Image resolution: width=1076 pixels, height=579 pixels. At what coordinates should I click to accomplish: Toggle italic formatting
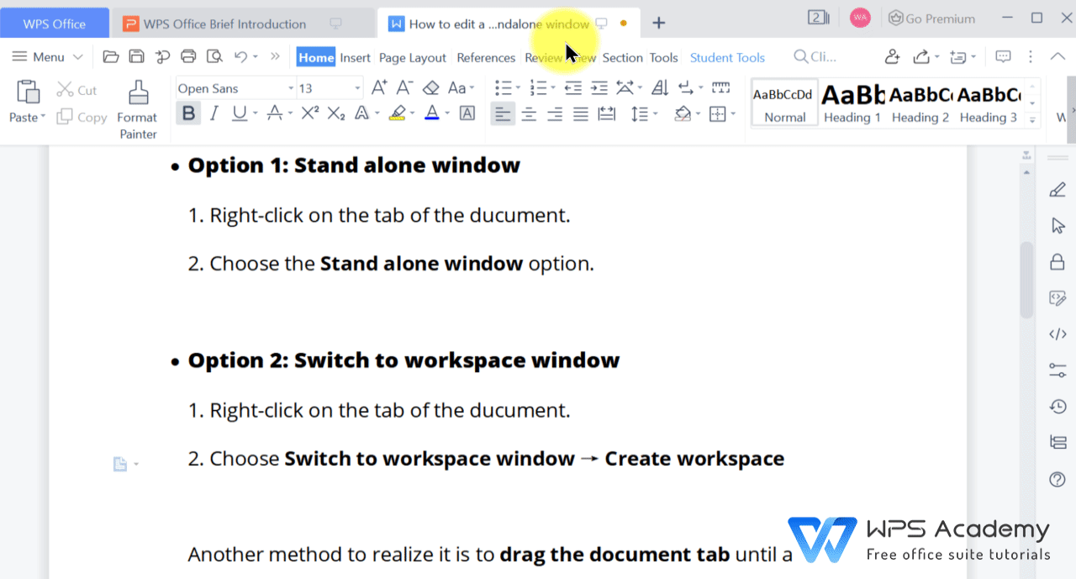[x=214, y=113]
